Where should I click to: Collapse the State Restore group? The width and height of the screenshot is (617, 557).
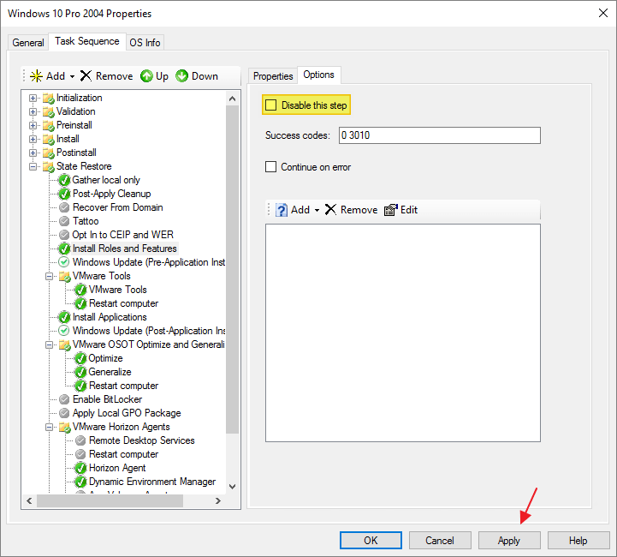click(x=33, y=166)
